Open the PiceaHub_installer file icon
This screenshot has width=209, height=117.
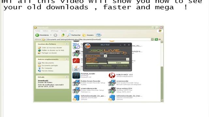coord(76,76)
